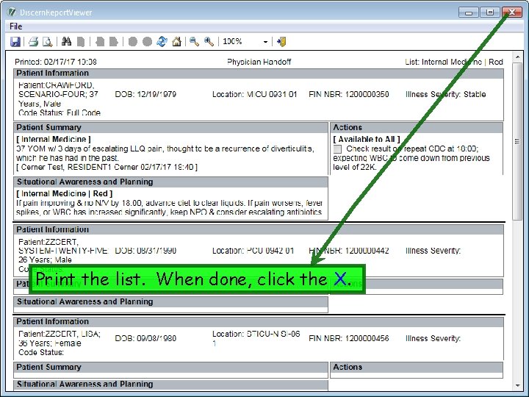Screen dimensions: 529x397
Task: Click the DiscernReportViewer title bar app icon
Action: pyautogui.click(x=12, y=12)
